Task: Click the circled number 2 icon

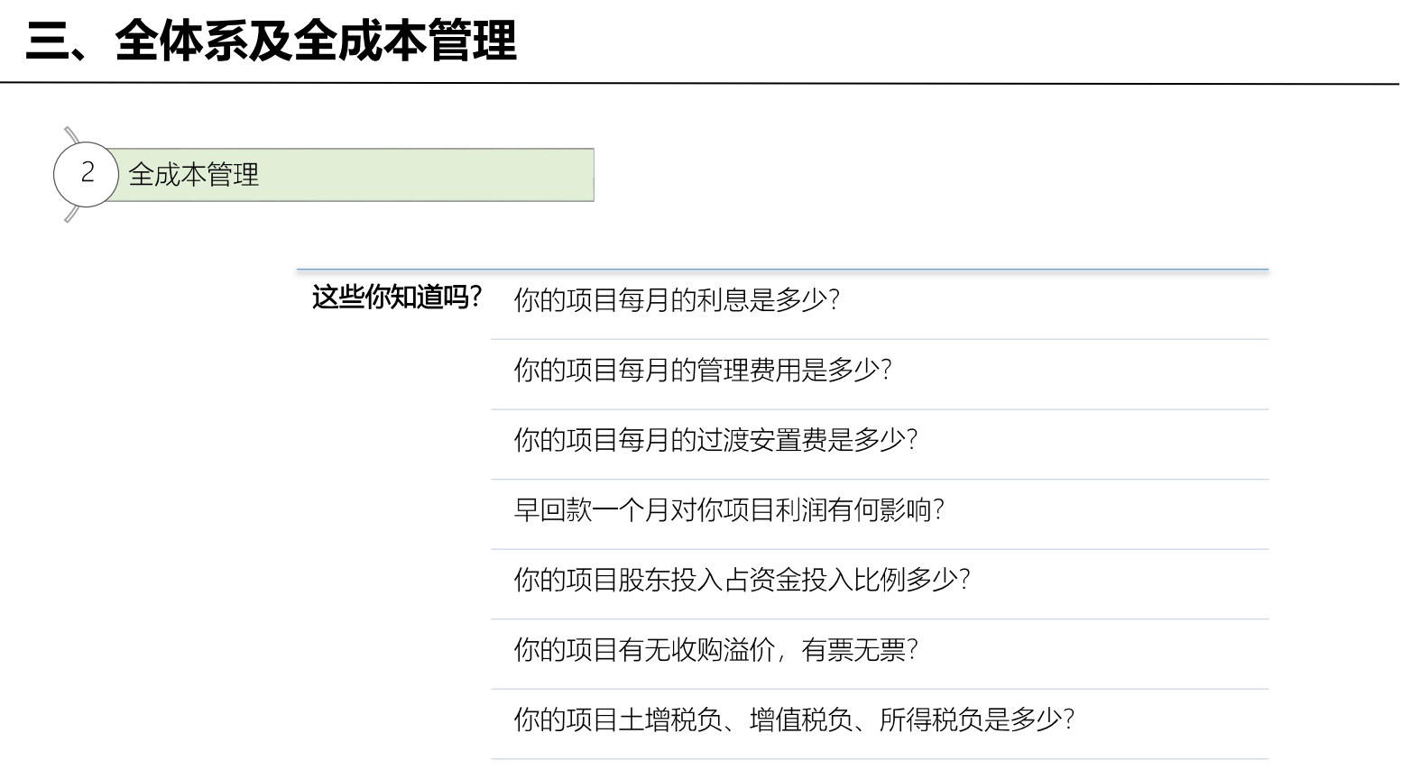Action: [87, 174]
